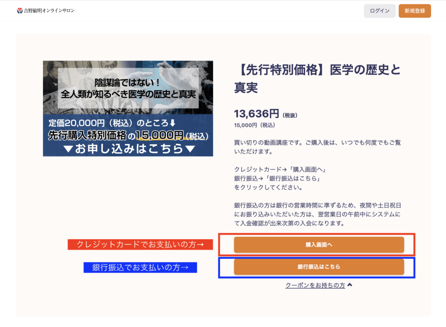The height and width of the screenshot is (327, 446).
Task: Click the （税抜） label next to price
Action: (x=290, y=115)
